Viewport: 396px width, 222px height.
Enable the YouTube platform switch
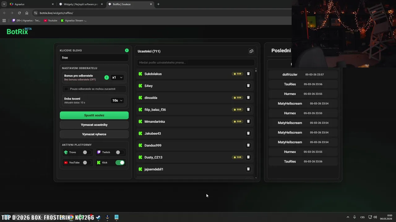click(x=87, y=162)
